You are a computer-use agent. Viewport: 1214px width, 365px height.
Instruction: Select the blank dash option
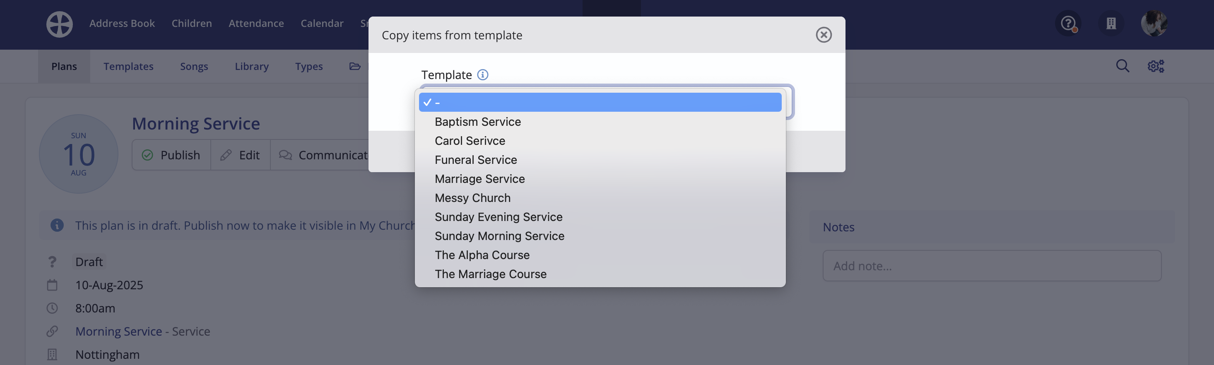pos(600,102)
